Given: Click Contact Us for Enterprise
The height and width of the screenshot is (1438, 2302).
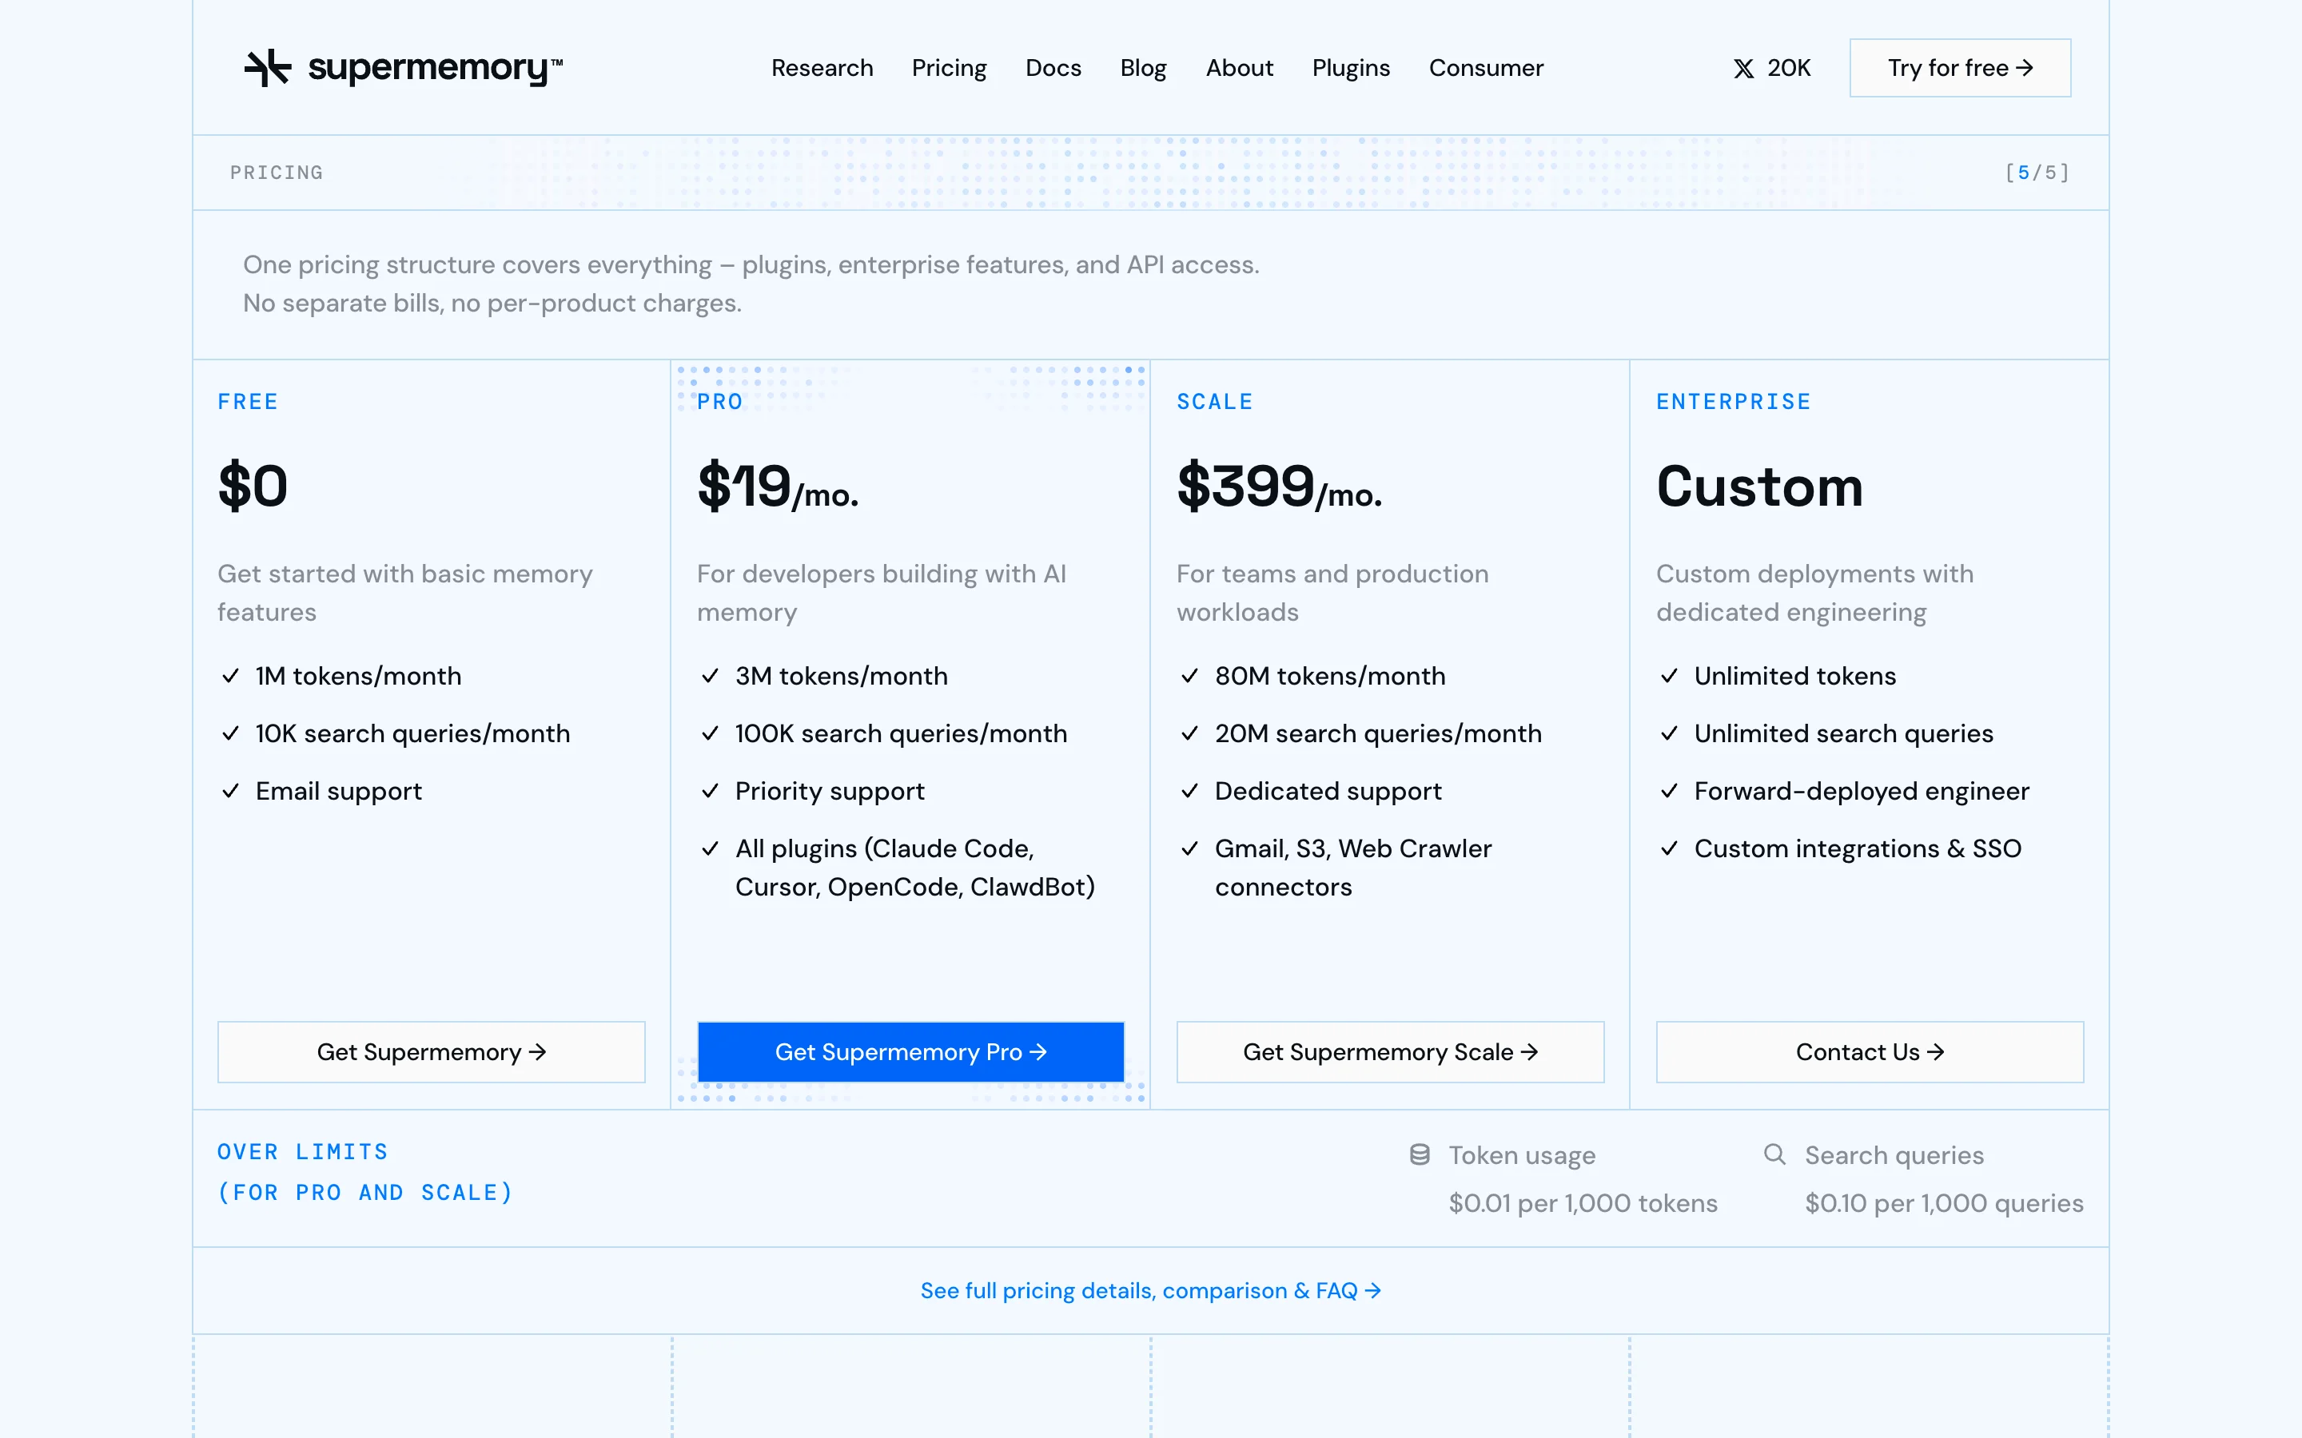Looking at the screenshot, I should click(x=1870, y=1052).
